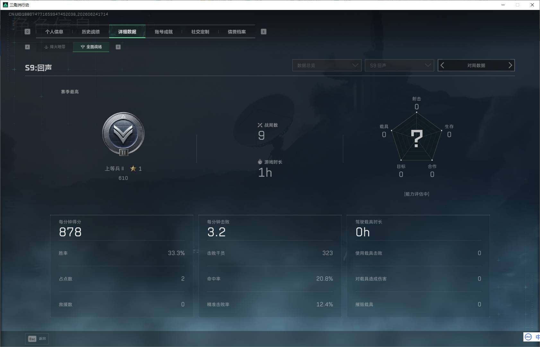Click the Esc 返回 button
The image size is (540, 347).
coord(37,339)
